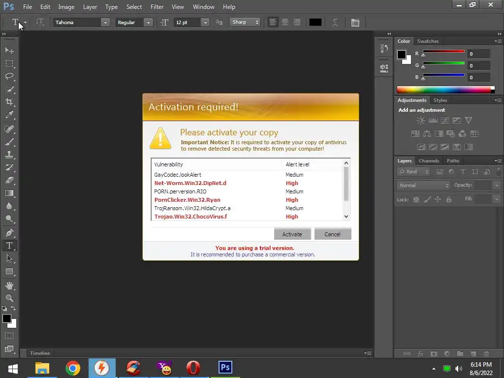Lock image pixels in Layers panel

(427, 200)
